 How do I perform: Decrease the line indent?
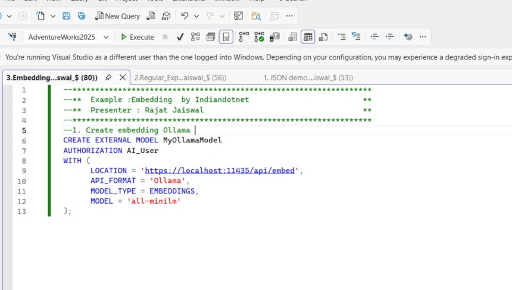374,36
